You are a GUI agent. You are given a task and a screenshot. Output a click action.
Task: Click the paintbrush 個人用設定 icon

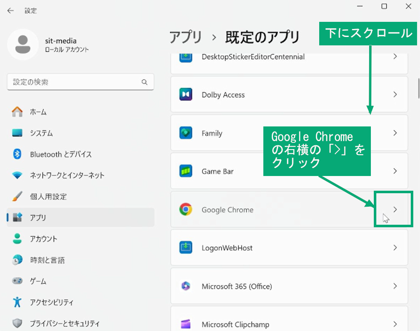coord(17,196)
